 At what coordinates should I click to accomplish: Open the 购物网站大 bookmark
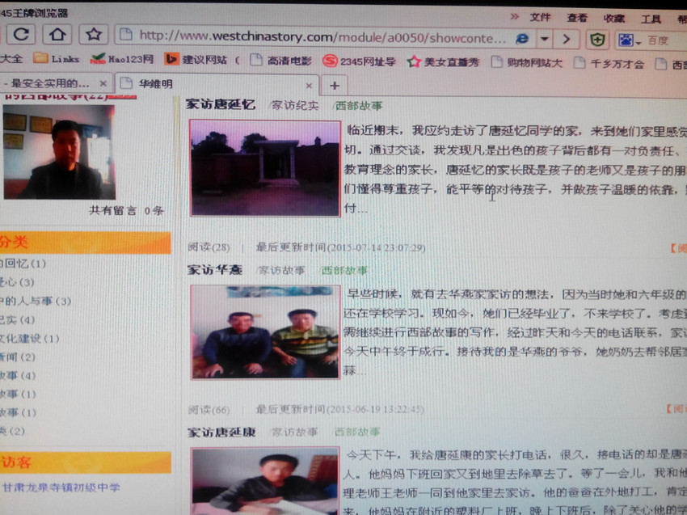[x=526, y=63]
